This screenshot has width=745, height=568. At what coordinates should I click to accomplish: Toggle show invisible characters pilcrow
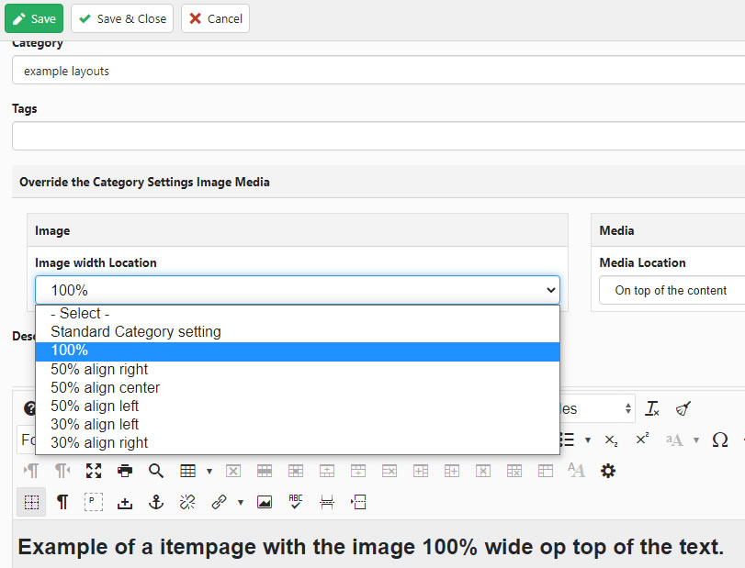click(62, 502)
